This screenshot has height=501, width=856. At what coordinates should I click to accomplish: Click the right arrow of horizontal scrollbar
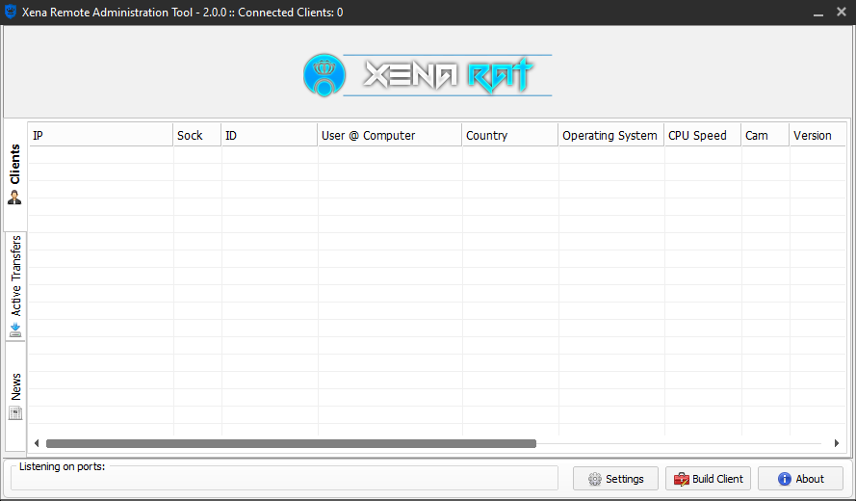(x=837, y=443)
